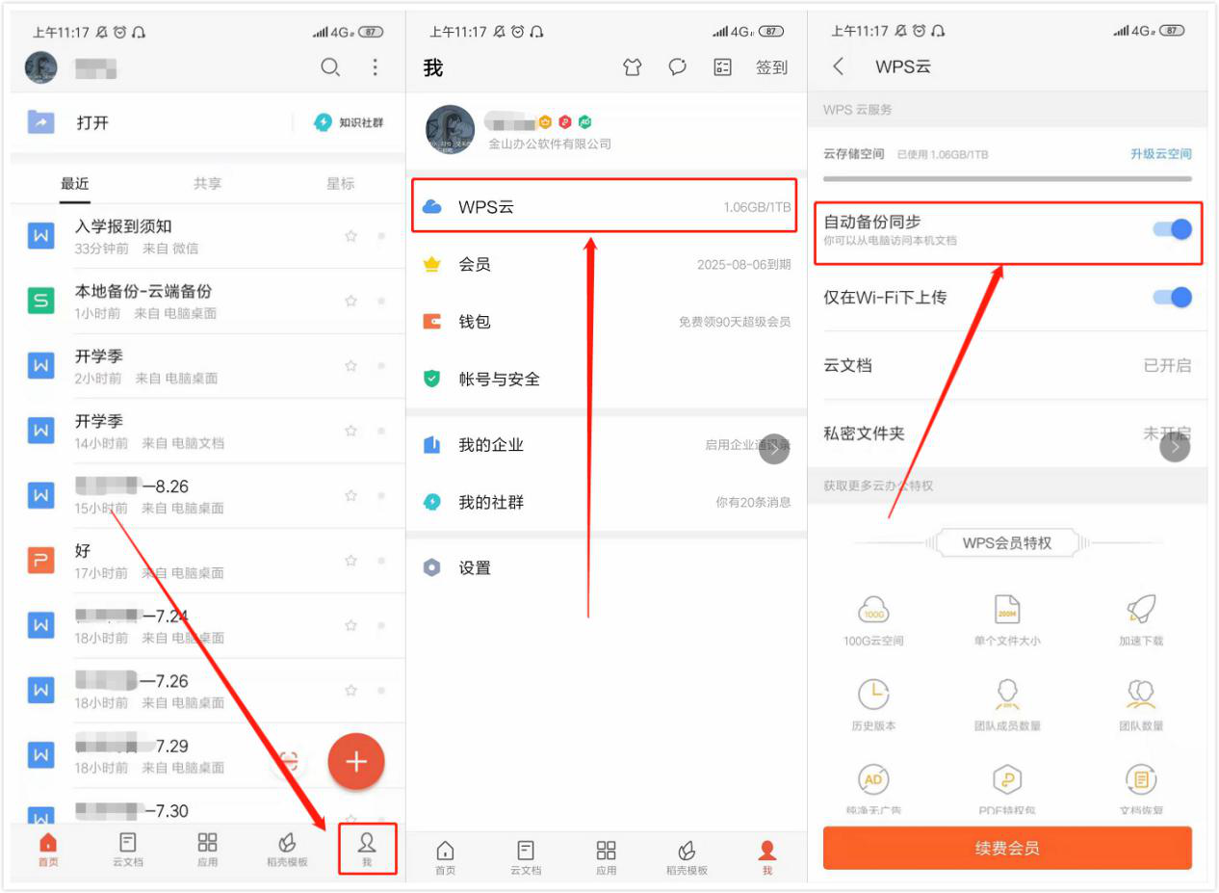Select the 星标 tab
This screenshot has height=893, width=1219.
pos(340,184)
